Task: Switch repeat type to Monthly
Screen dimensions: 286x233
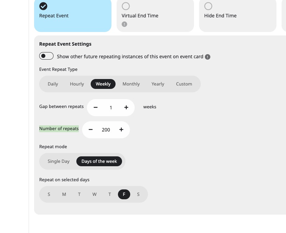Action: coord(131,84)
